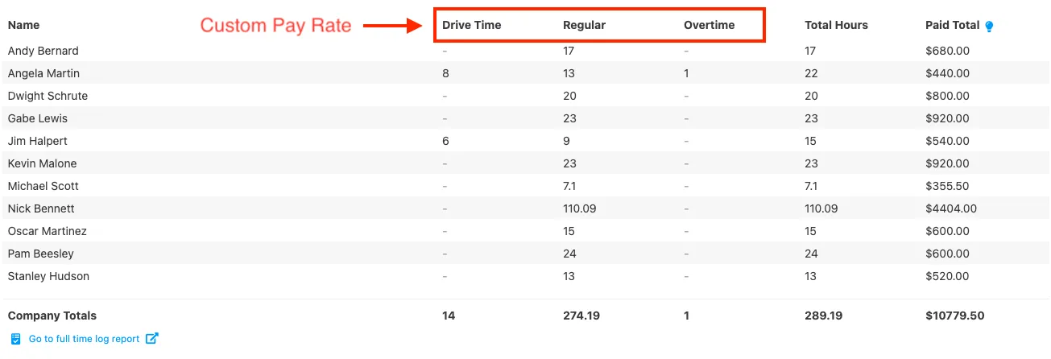Click Nick Bennett's paid total $4404.00
The image size is (1051, 359).
tap(951, 208)
